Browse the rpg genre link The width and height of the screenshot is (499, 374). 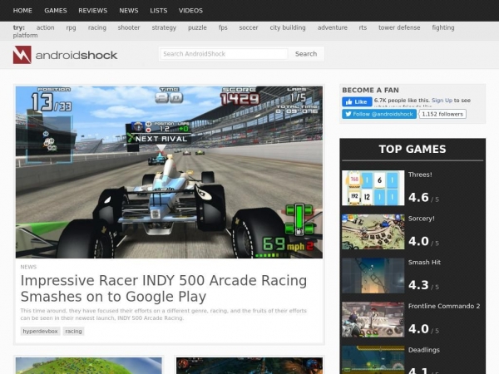71,27
